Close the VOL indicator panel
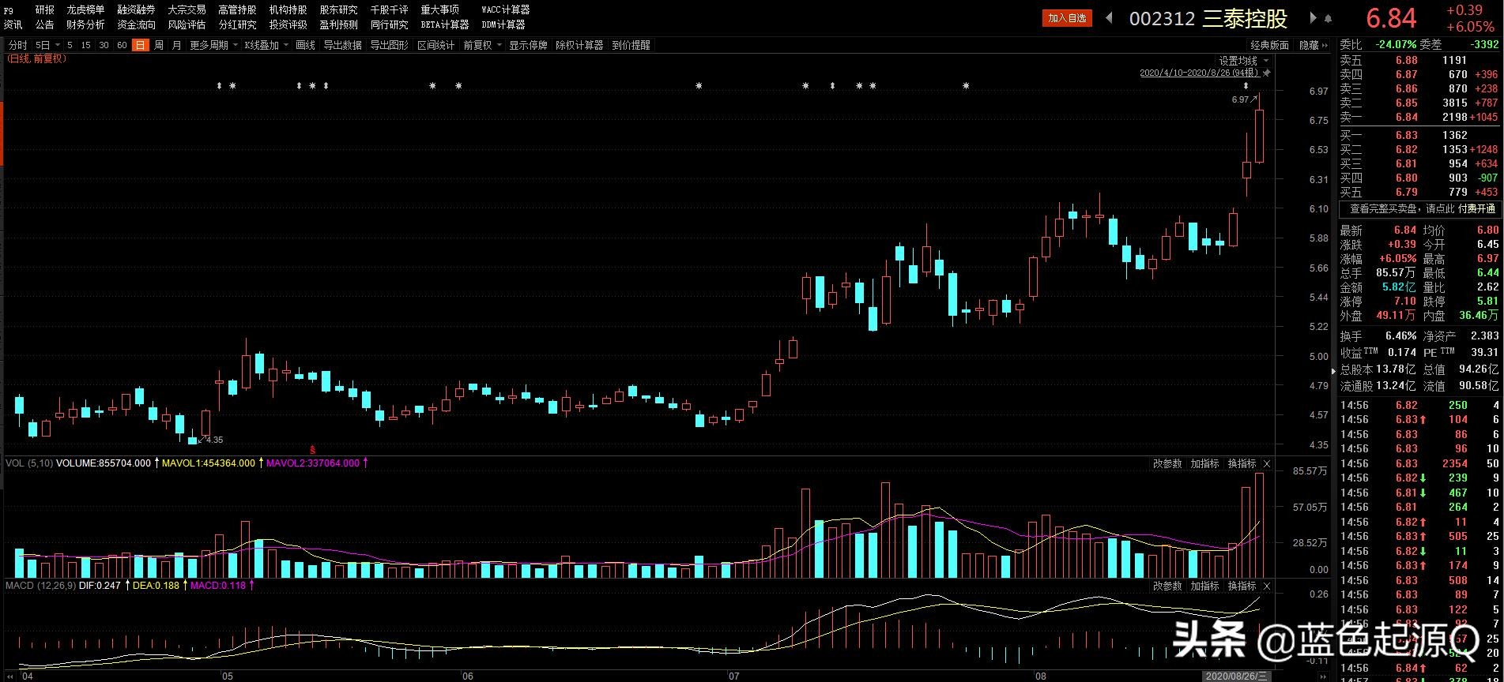The width and height of the screenshot is (1504, 682). [1267, 463]
